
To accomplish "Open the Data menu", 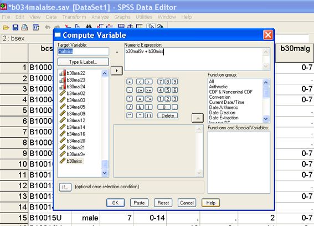I will (52, 17).
